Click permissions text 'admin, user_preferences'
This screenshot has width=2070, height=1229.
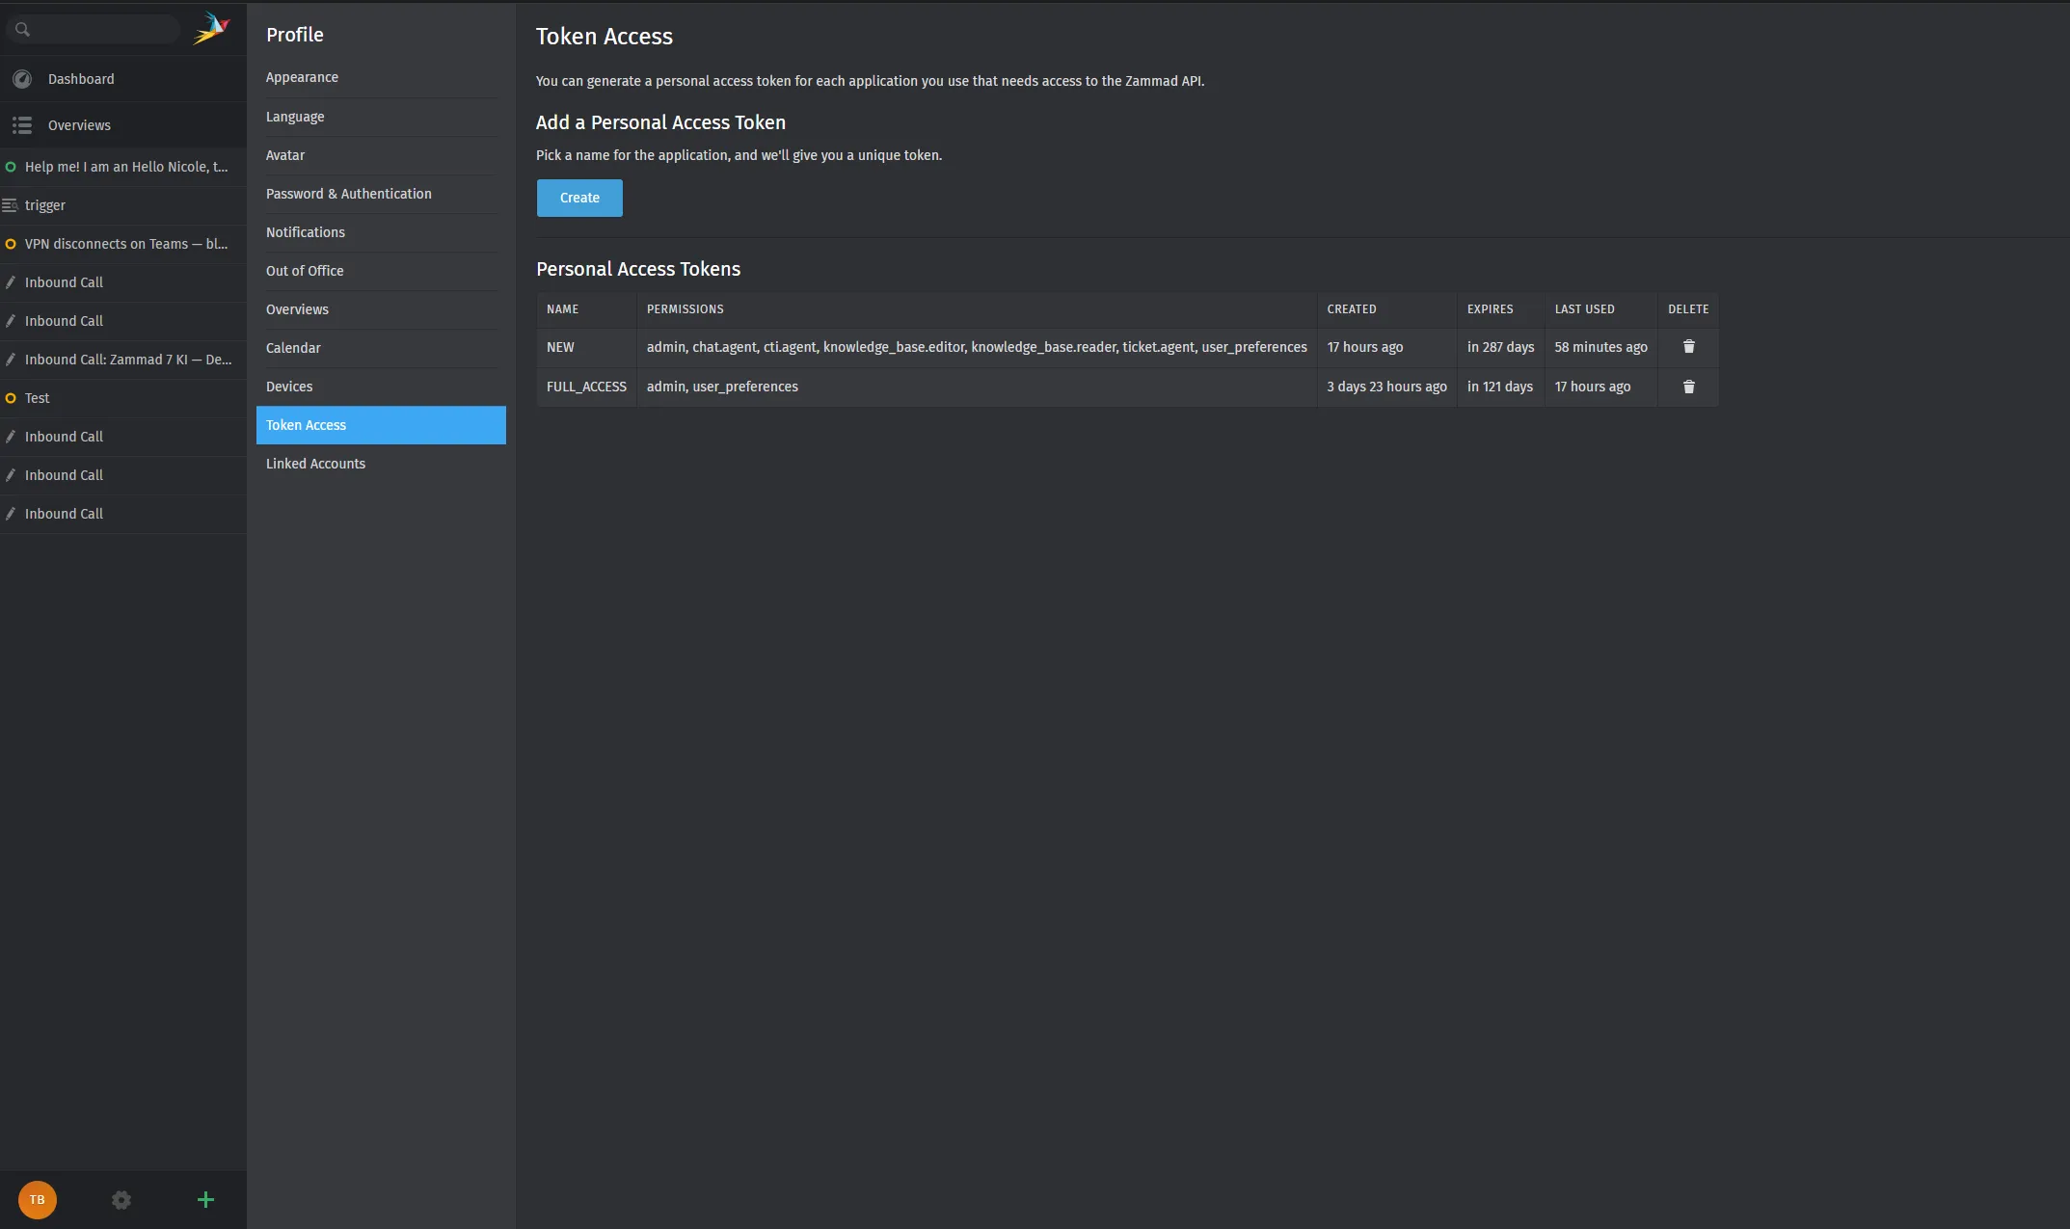click(722, 387)
